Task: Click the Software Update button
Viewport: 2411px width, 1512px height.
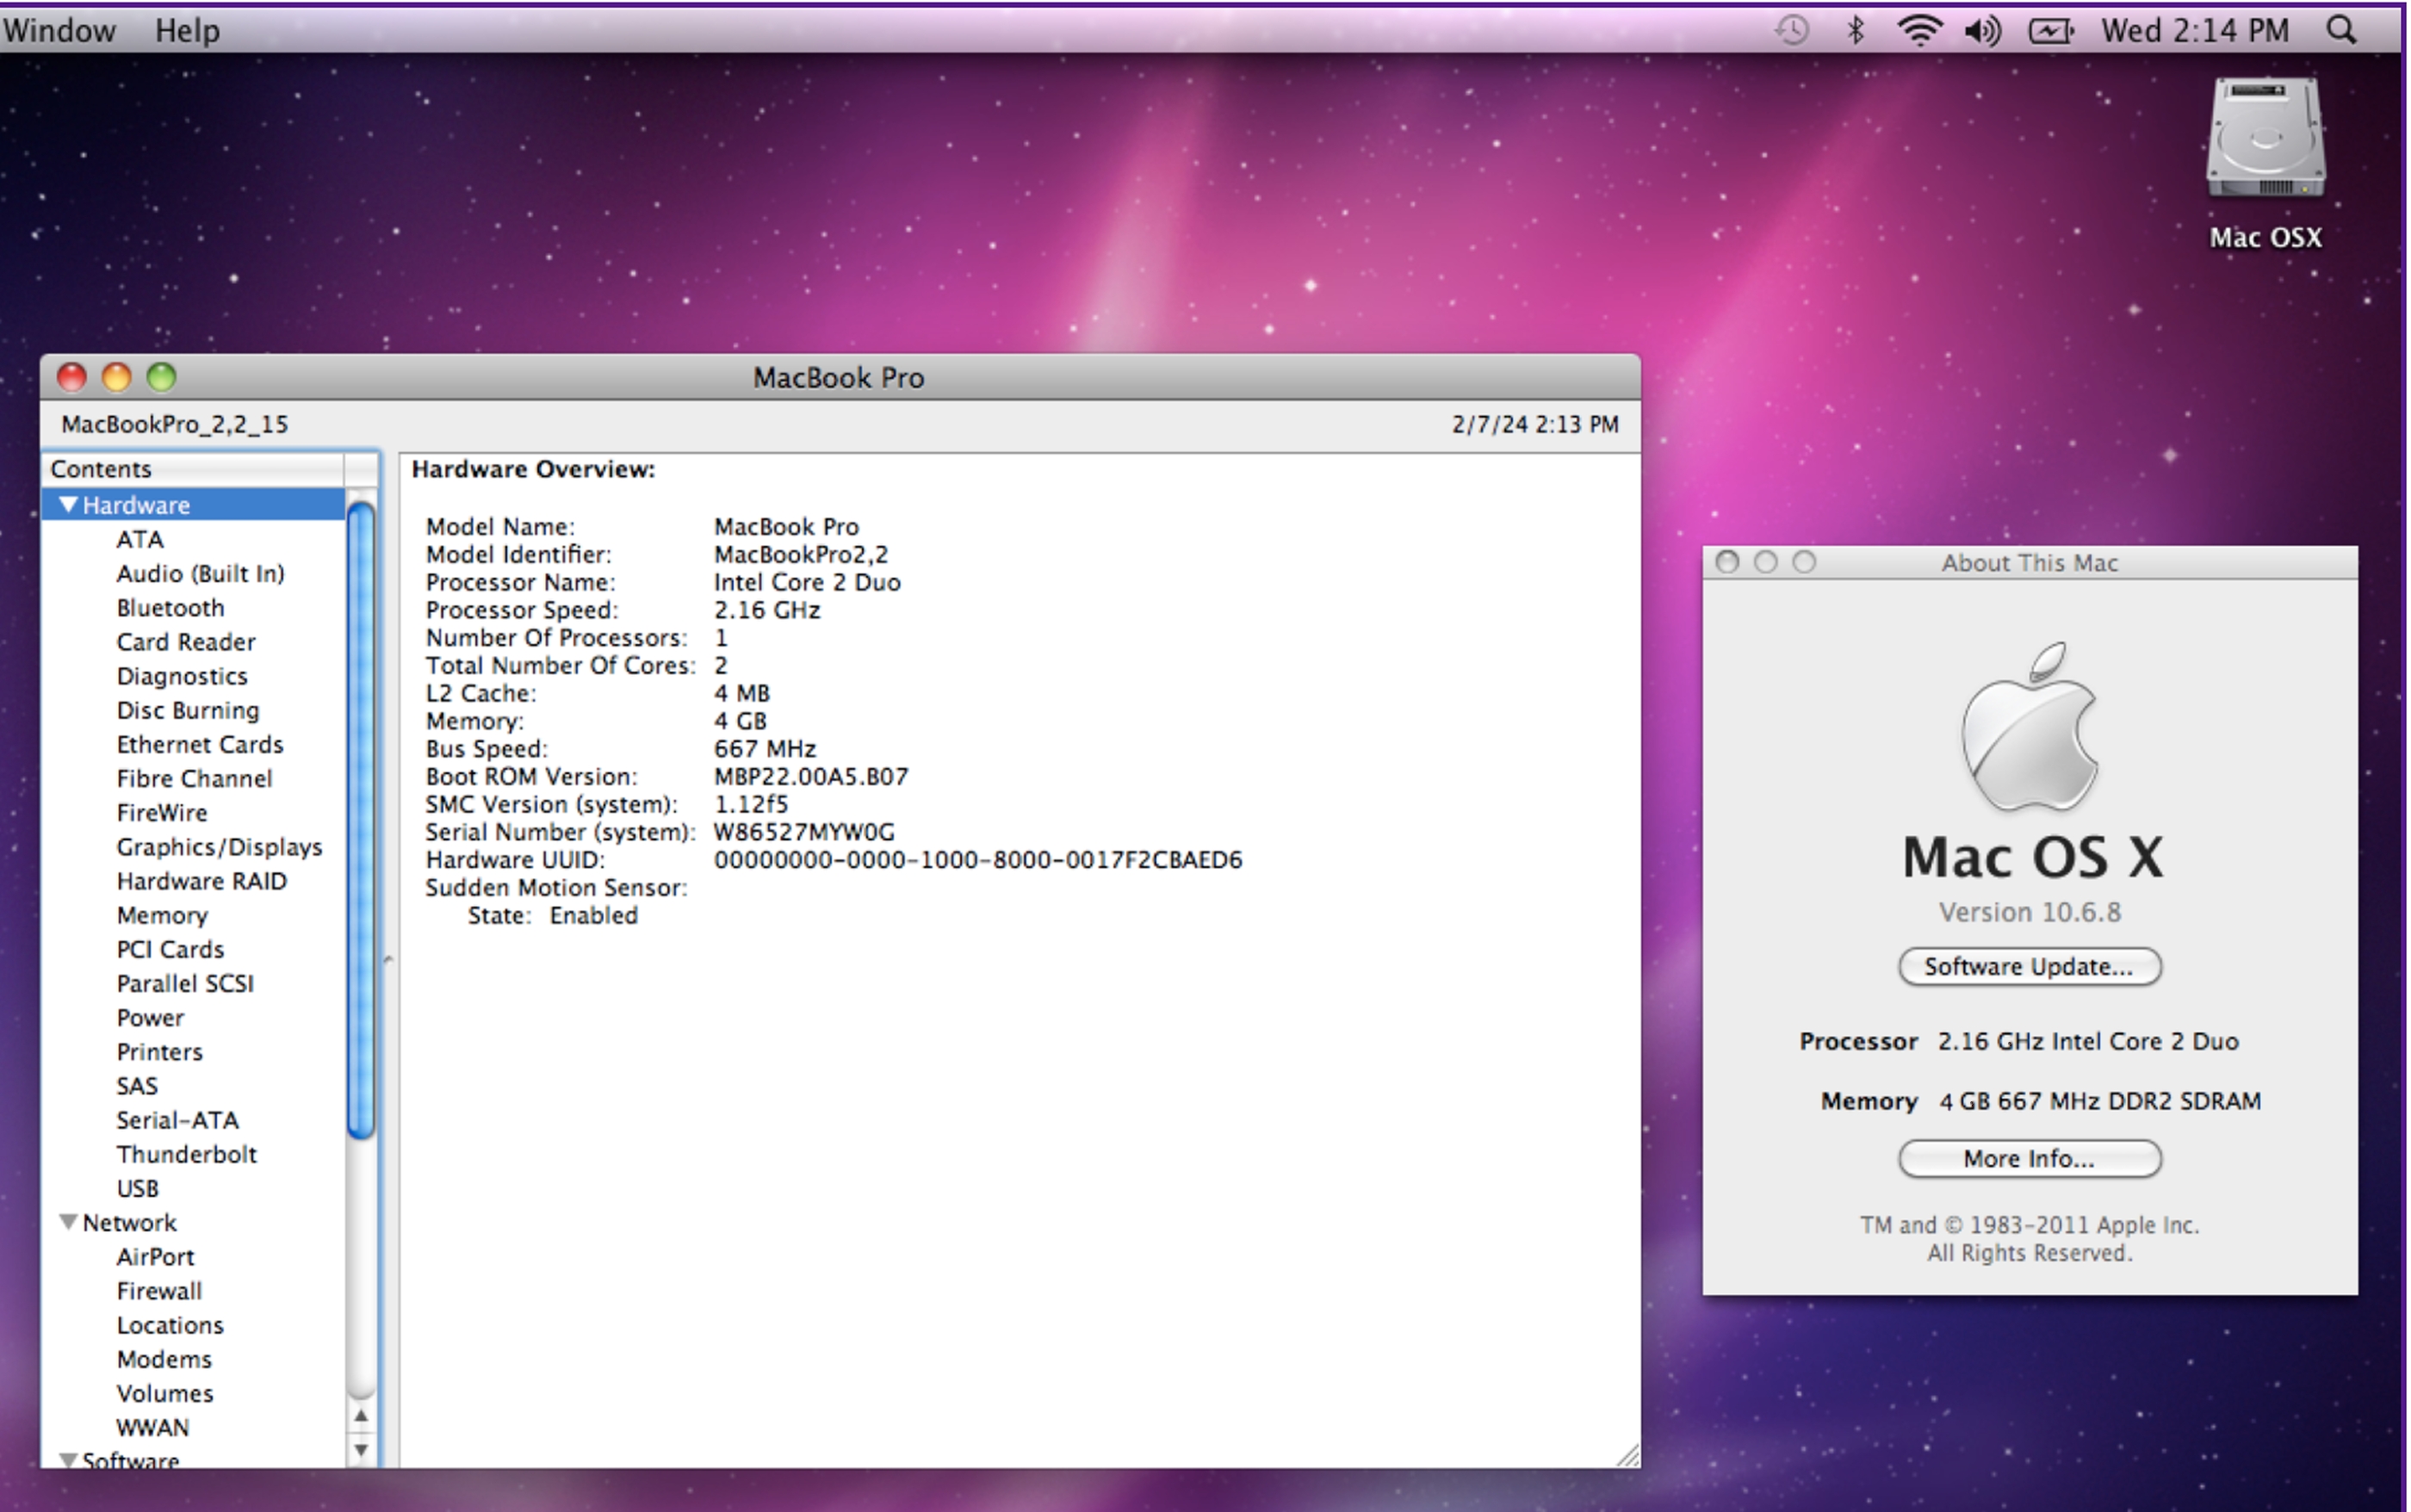Action: coord(2029,966)
